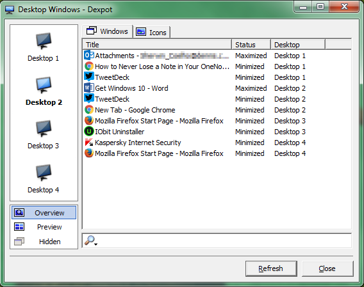The height and width of the screenshot is (287, 364).
Task: Select 'Get Windows 10 - Word' title
Action: [131, 88]
